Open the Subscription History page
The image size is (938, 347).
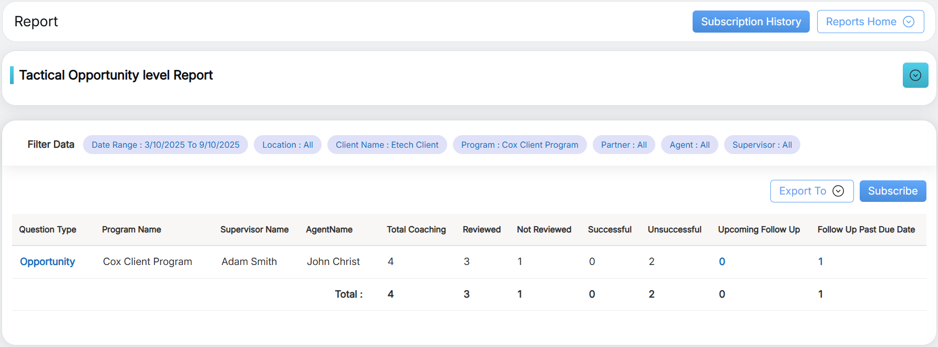coord(750,22)
